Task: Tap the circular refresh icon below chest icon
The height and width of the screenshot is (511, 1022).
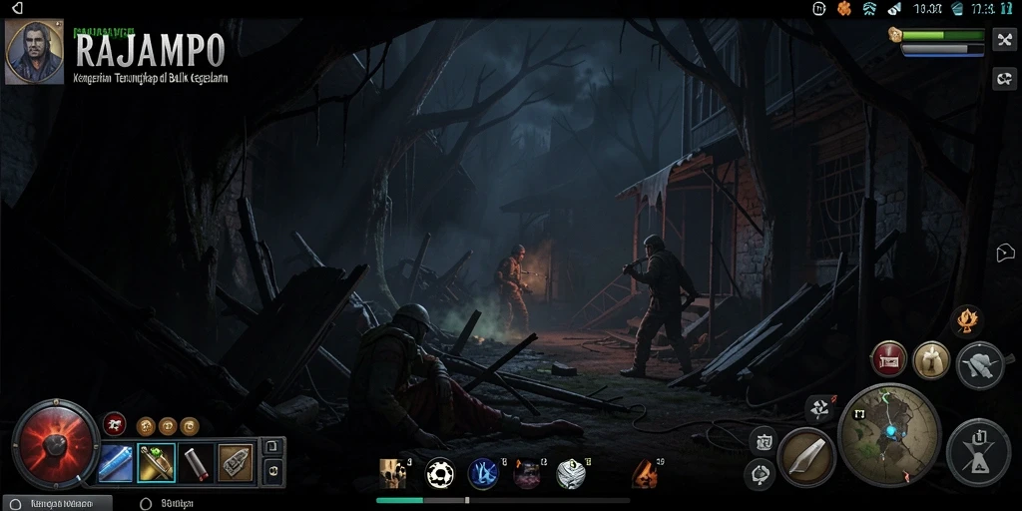Action: [x=760, y=474]
